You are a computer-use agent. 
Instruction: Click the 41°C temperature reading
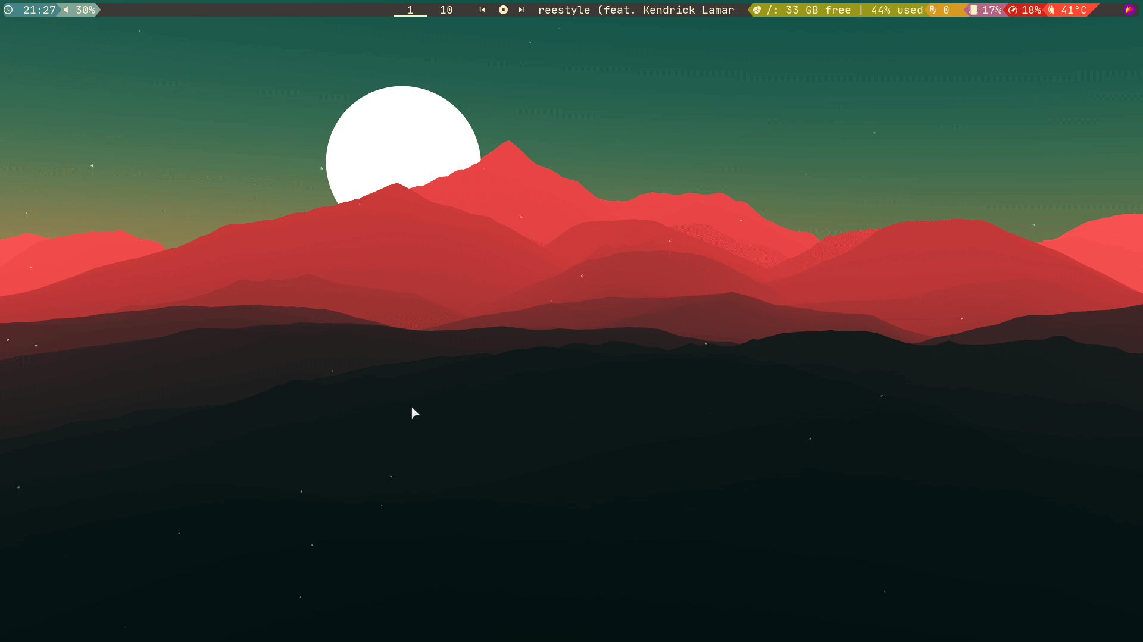1074,10
